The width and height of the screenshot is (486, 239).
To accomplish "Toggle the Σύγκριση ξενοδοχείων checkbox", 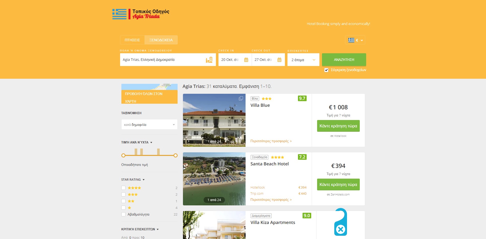I will click(326, 70).
